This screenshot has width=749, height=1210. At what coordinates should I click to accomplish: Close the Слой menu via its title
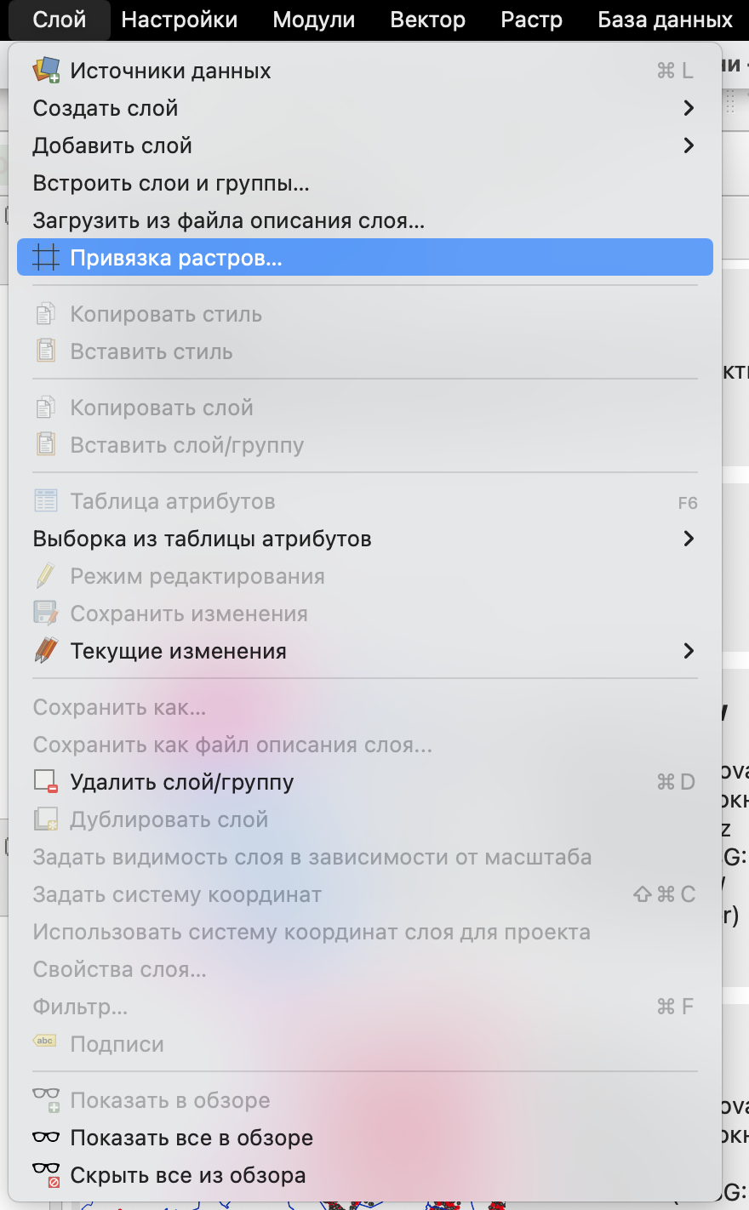(x=60, y=20)
